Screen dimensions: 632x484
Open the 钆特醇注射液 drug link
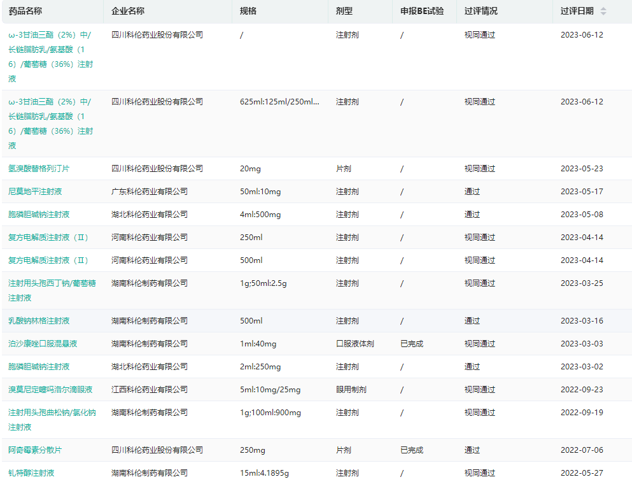click(31, 473)
